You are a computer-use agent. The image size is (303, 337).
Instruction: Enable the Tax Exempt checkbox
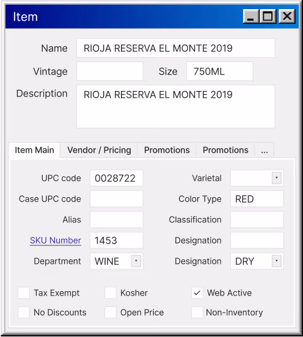24,292
